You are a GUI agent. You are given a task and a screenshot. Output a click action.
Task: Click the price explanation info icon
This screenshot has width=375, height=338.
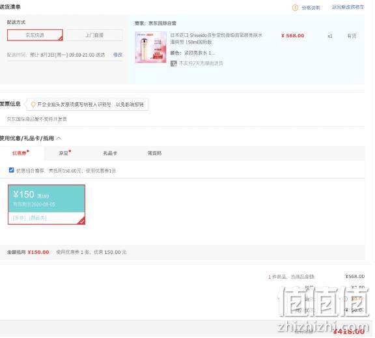pos(295,8)
